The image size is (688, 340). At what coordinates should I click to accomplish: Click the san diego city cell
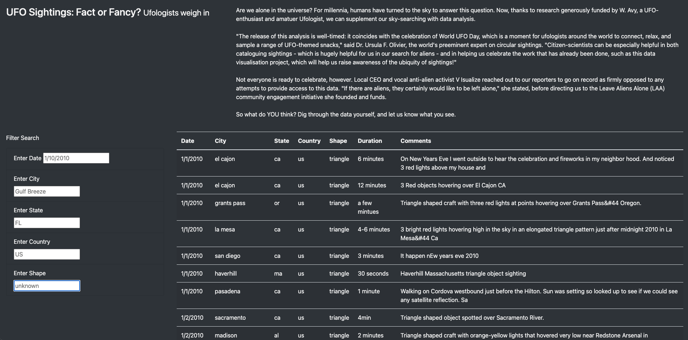(x=227, y=256)
